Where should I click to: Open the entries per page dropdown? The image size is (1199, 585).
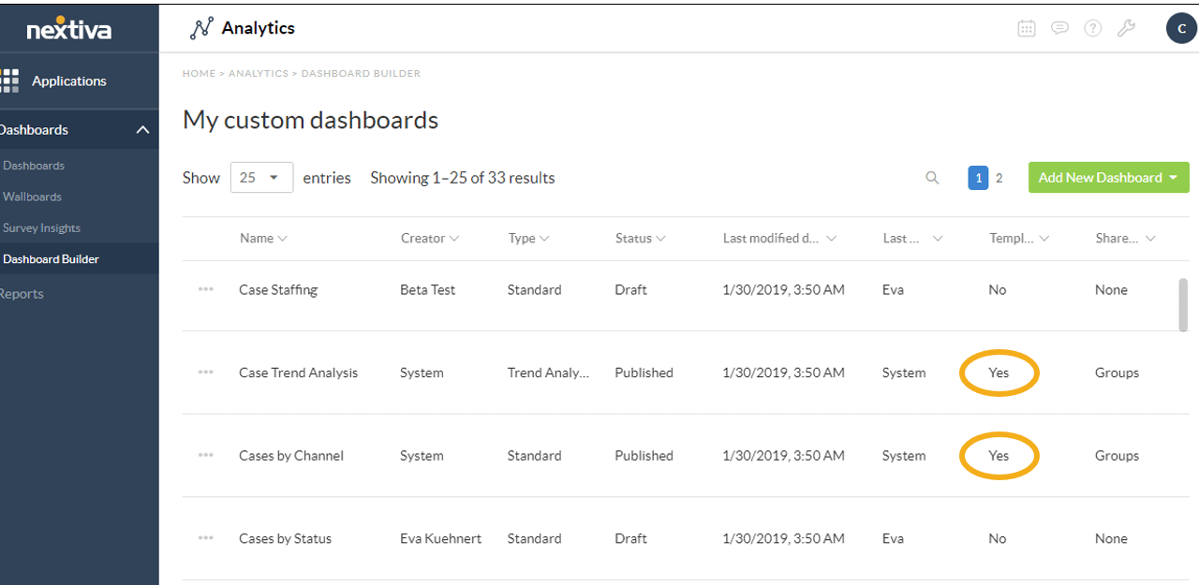pos(261,178)
